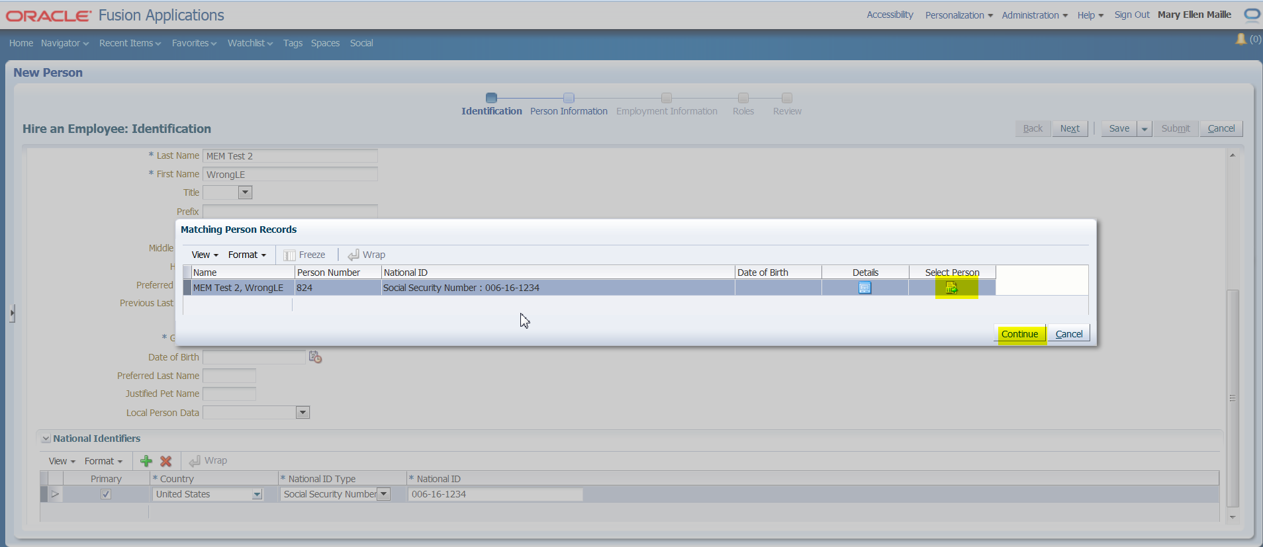Open the View menu in the dialog
The width and height of the screenshot is (1263, 547).
click(x=205, y=255)
